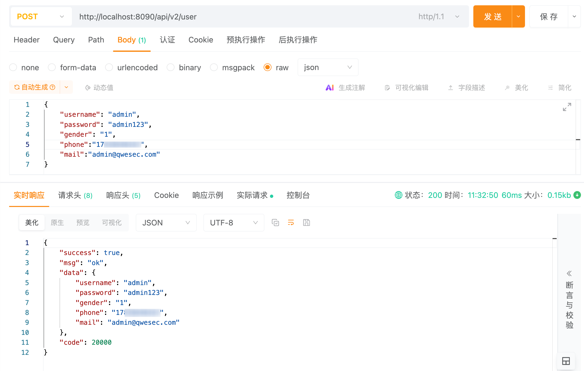Select the 可视化 response view
The image size is (584, 371).
112,223
